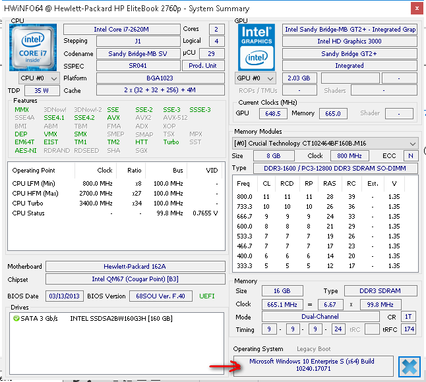426x382 pixels.
Task: Click the Sandy Bridge GT2+ field
Action: (x=350, y=54)
